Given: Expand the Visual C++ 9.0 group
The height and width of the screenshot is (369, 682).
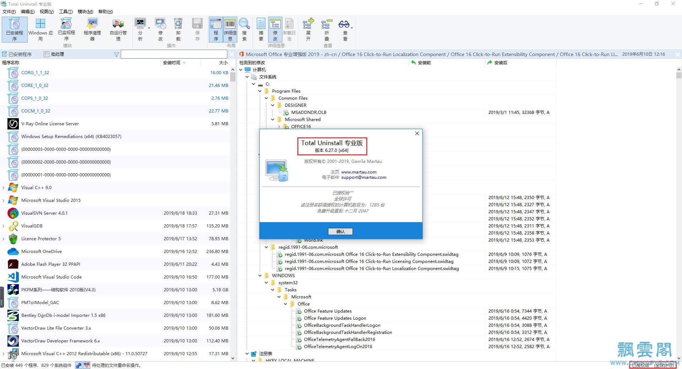Looking at the screenshot, I should (x=4, y=188).
